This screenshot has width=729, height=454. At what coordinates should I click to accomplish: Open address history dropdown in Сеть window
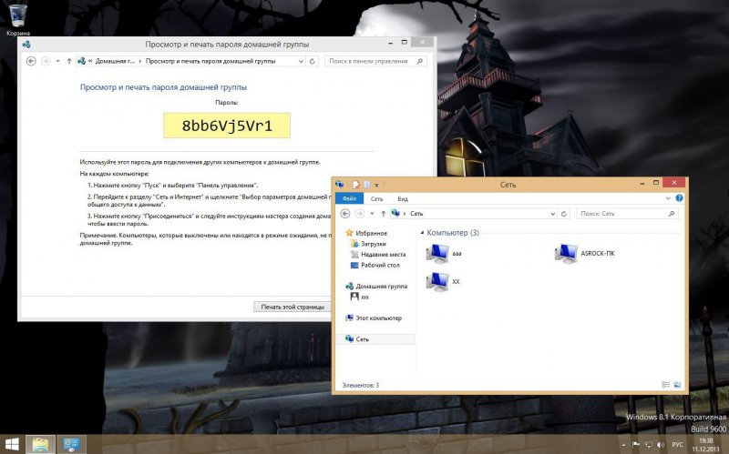(x=552, y=214)
